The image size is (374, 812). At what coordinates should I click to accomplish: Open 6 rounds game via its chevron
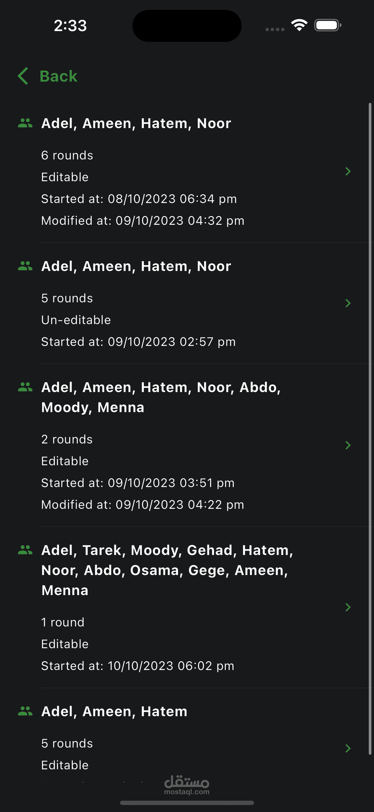(348, 171)
